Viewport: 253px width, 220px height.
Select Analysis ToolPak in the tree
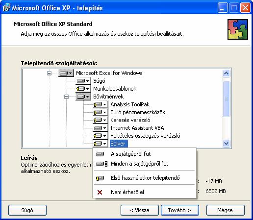[x=130, y=104]
